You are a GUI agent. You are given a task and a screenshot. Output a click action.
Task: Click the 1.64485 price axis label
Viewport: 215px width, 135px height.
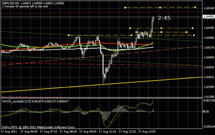209,38
